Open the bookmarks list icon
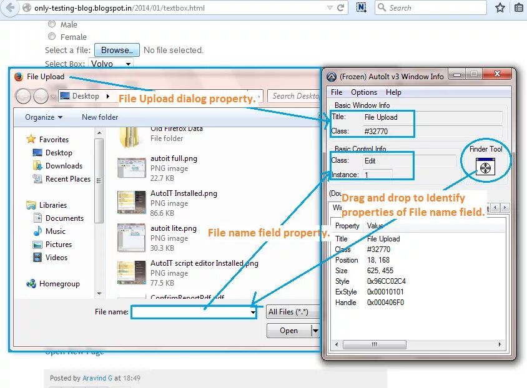This screenshot has height=388, width=527. coord(519,7)
